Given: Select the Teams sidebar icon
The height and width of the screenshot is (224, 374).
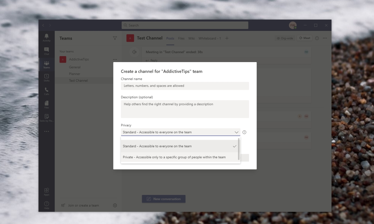Looking at the screenshot, I should point(46,64).
